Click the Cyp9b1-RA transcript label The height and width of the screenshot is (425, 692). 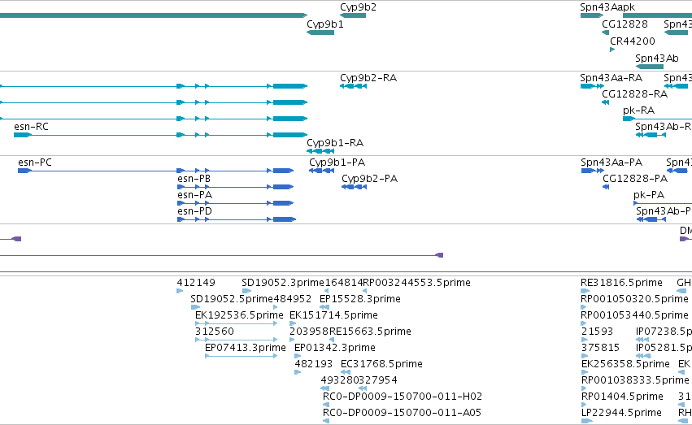point(335,143)
